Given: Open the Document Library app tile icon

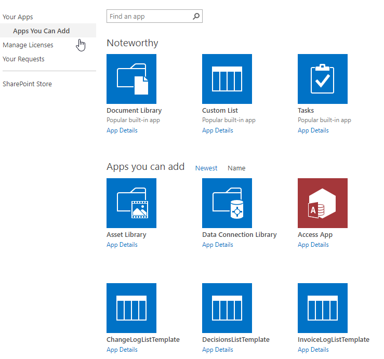Looking at the screenshot, I should click(131, 79).
